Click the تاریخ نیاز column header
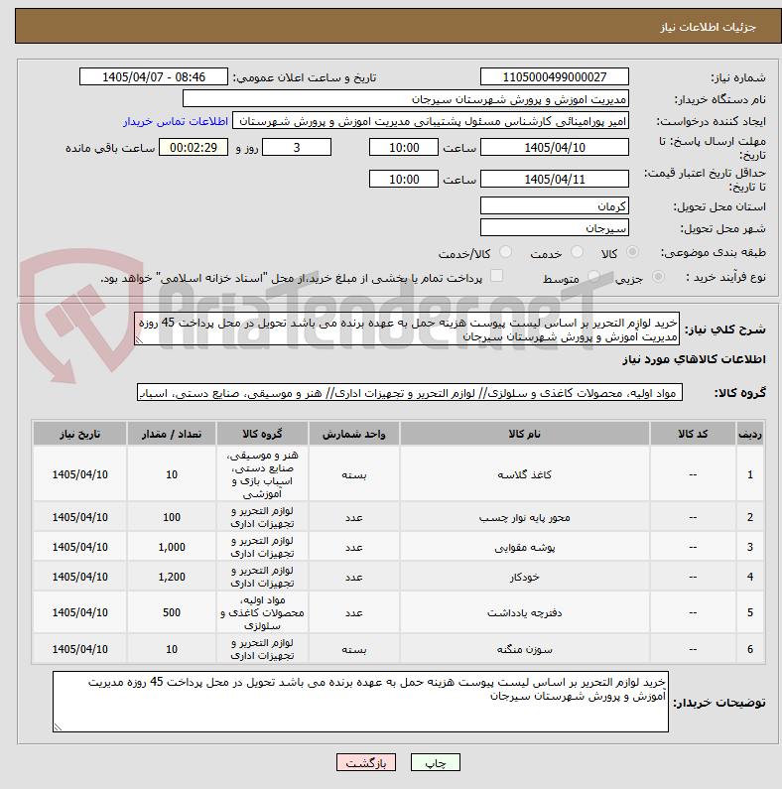The height and width of the screenshot is (789, 782). [79, 434]
